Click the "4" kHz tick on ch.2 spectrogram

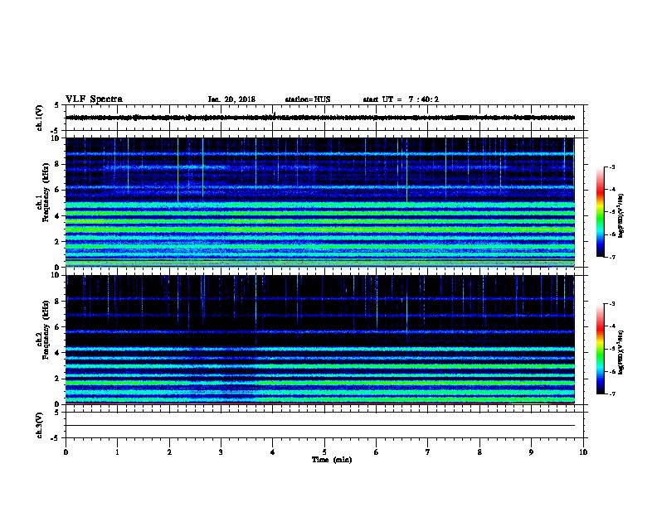[57, 353]
